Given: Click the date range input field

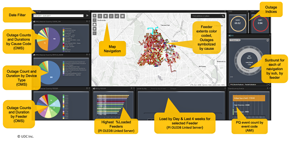Looking at the screenshot, I should (58, 16).
